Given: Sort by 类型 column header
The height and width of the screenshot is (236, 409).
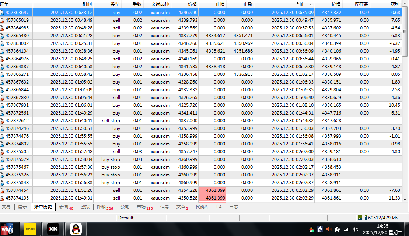Looking at the screenshot, I should (x=115, y=4).
